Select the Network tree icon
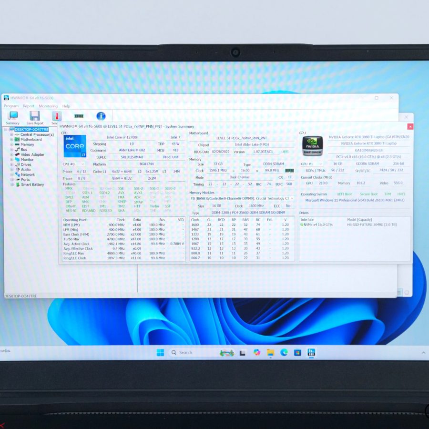This screenshot has width=429, height=429. point(17,174)
